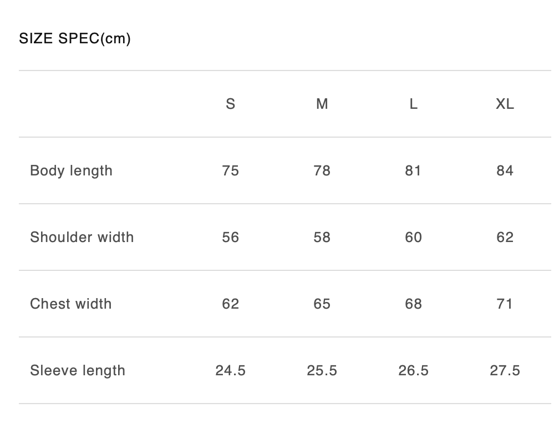Viewport: 559px width, 433px height.
Task: Click Chest width value 62 for S
Action: 230,304
